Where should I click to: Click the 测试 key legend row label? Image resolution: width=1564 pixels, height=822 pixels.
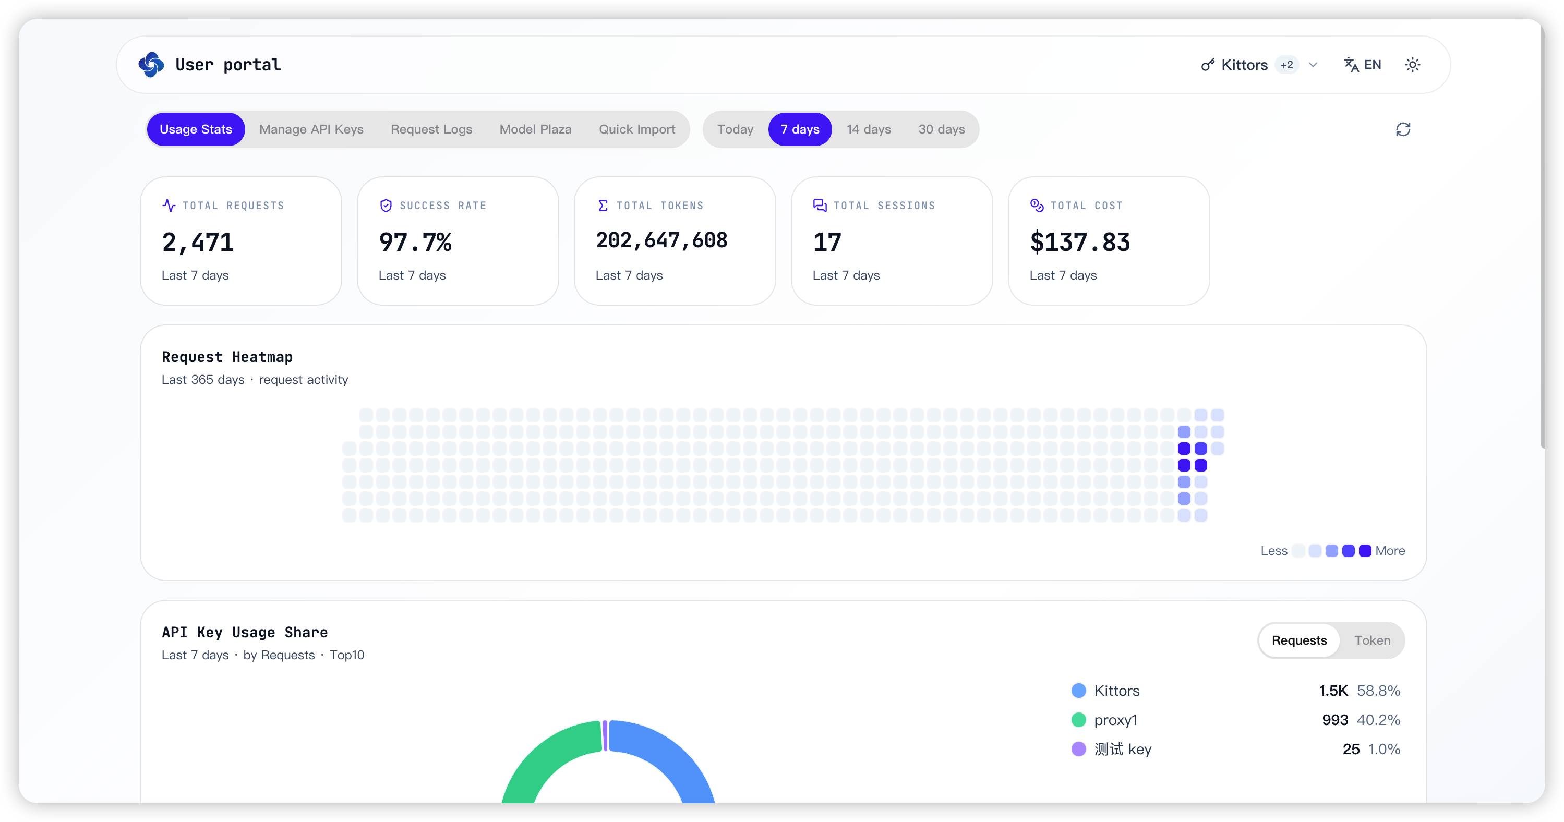(1123, 748)
